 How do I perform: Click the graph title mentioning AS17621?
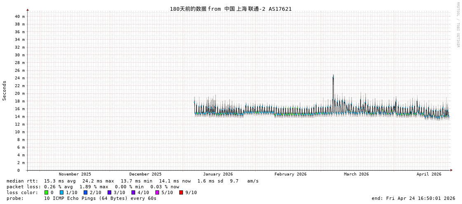(230, 9)
